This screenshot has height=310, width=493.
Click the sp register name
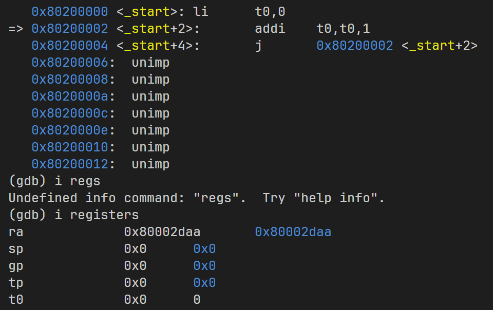click(x=16, y=249)
